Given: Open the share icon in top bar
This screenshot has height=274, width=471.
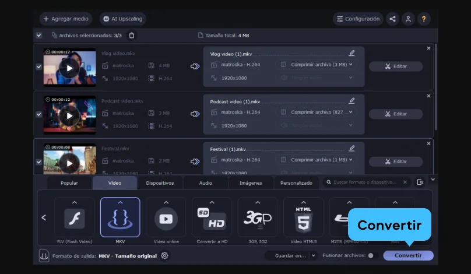Looking at the screenshot, I should pos(392,19).
